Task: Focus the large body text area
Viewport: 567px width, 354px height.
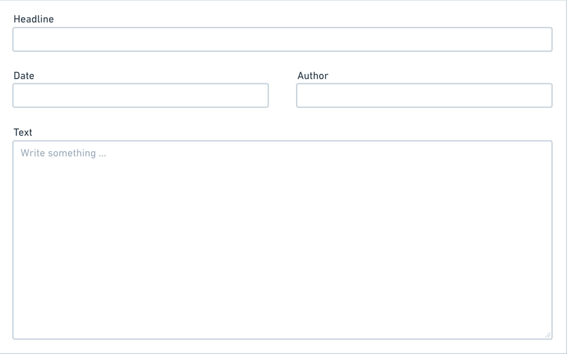Action: click(282, 240)
